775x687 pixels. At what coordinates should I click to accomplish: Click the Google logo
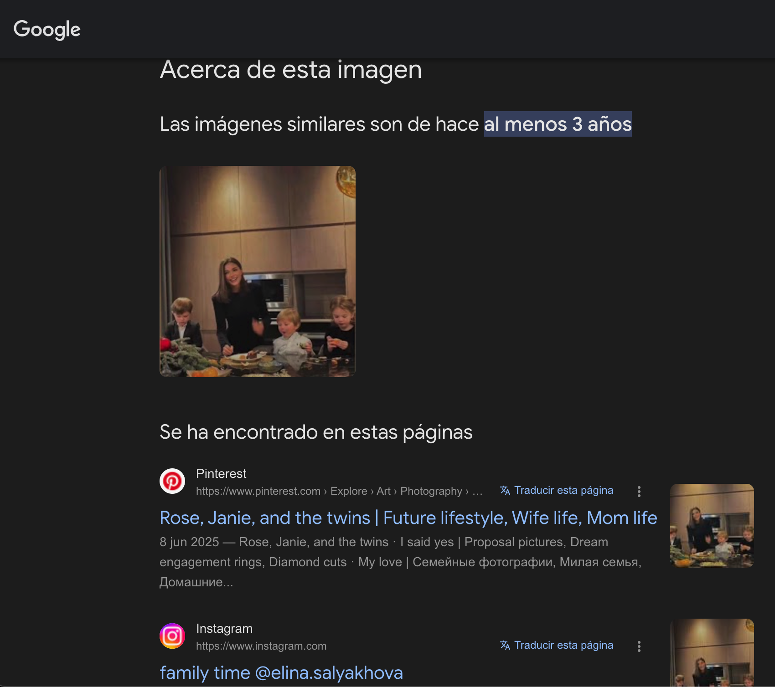point(47,30)
